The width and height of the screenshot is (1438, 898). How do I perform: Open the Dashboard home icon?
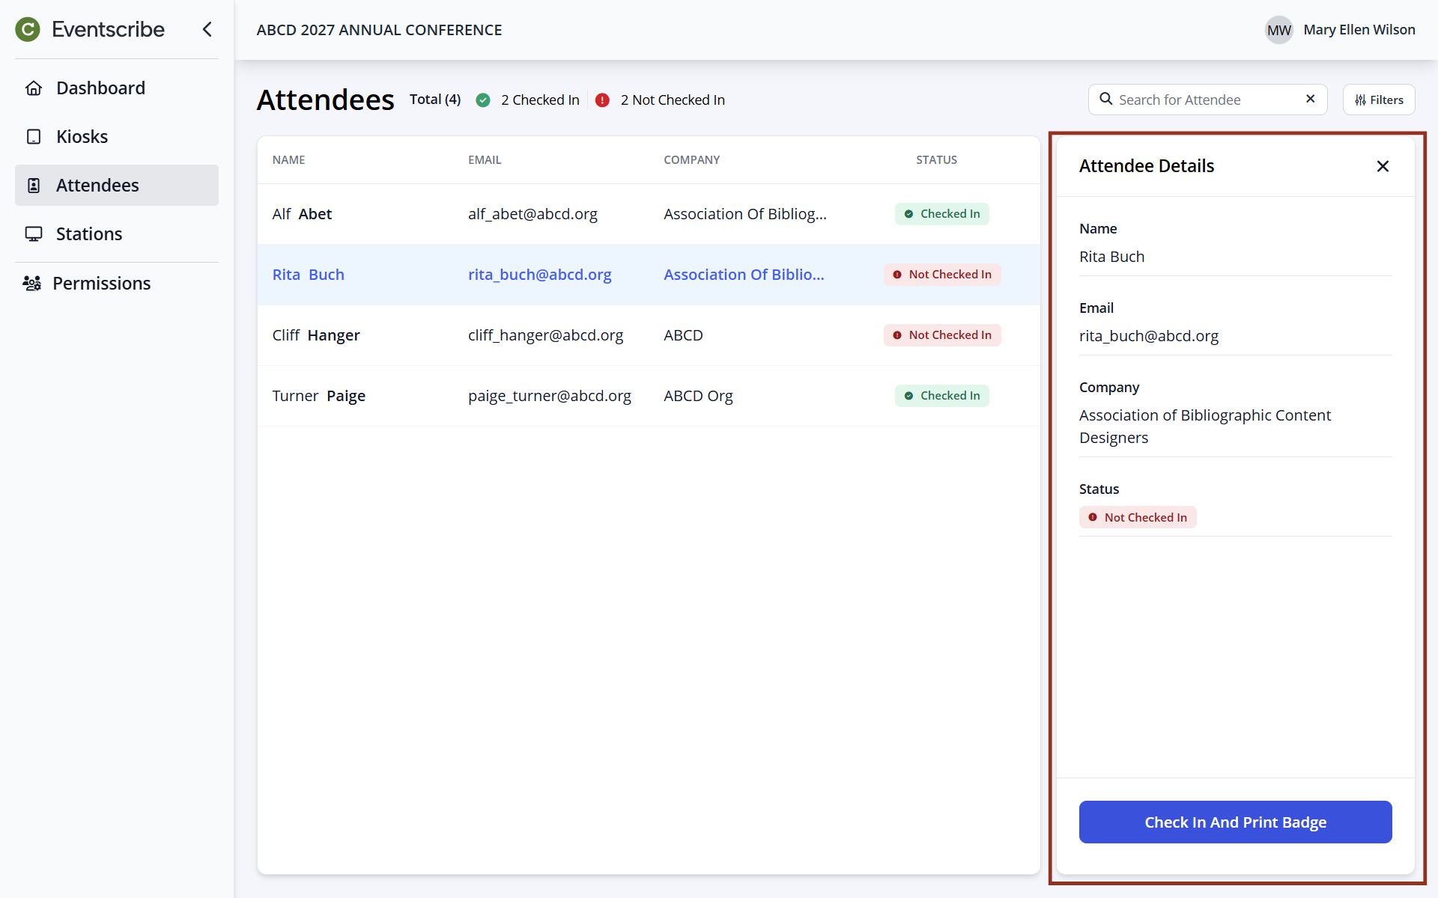tap(34, 88)
